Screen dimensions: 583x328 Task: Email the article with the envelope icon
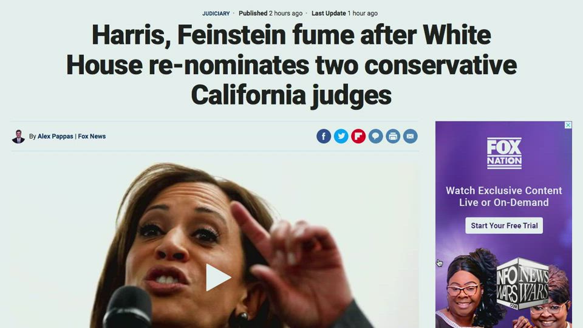point(411,136)
